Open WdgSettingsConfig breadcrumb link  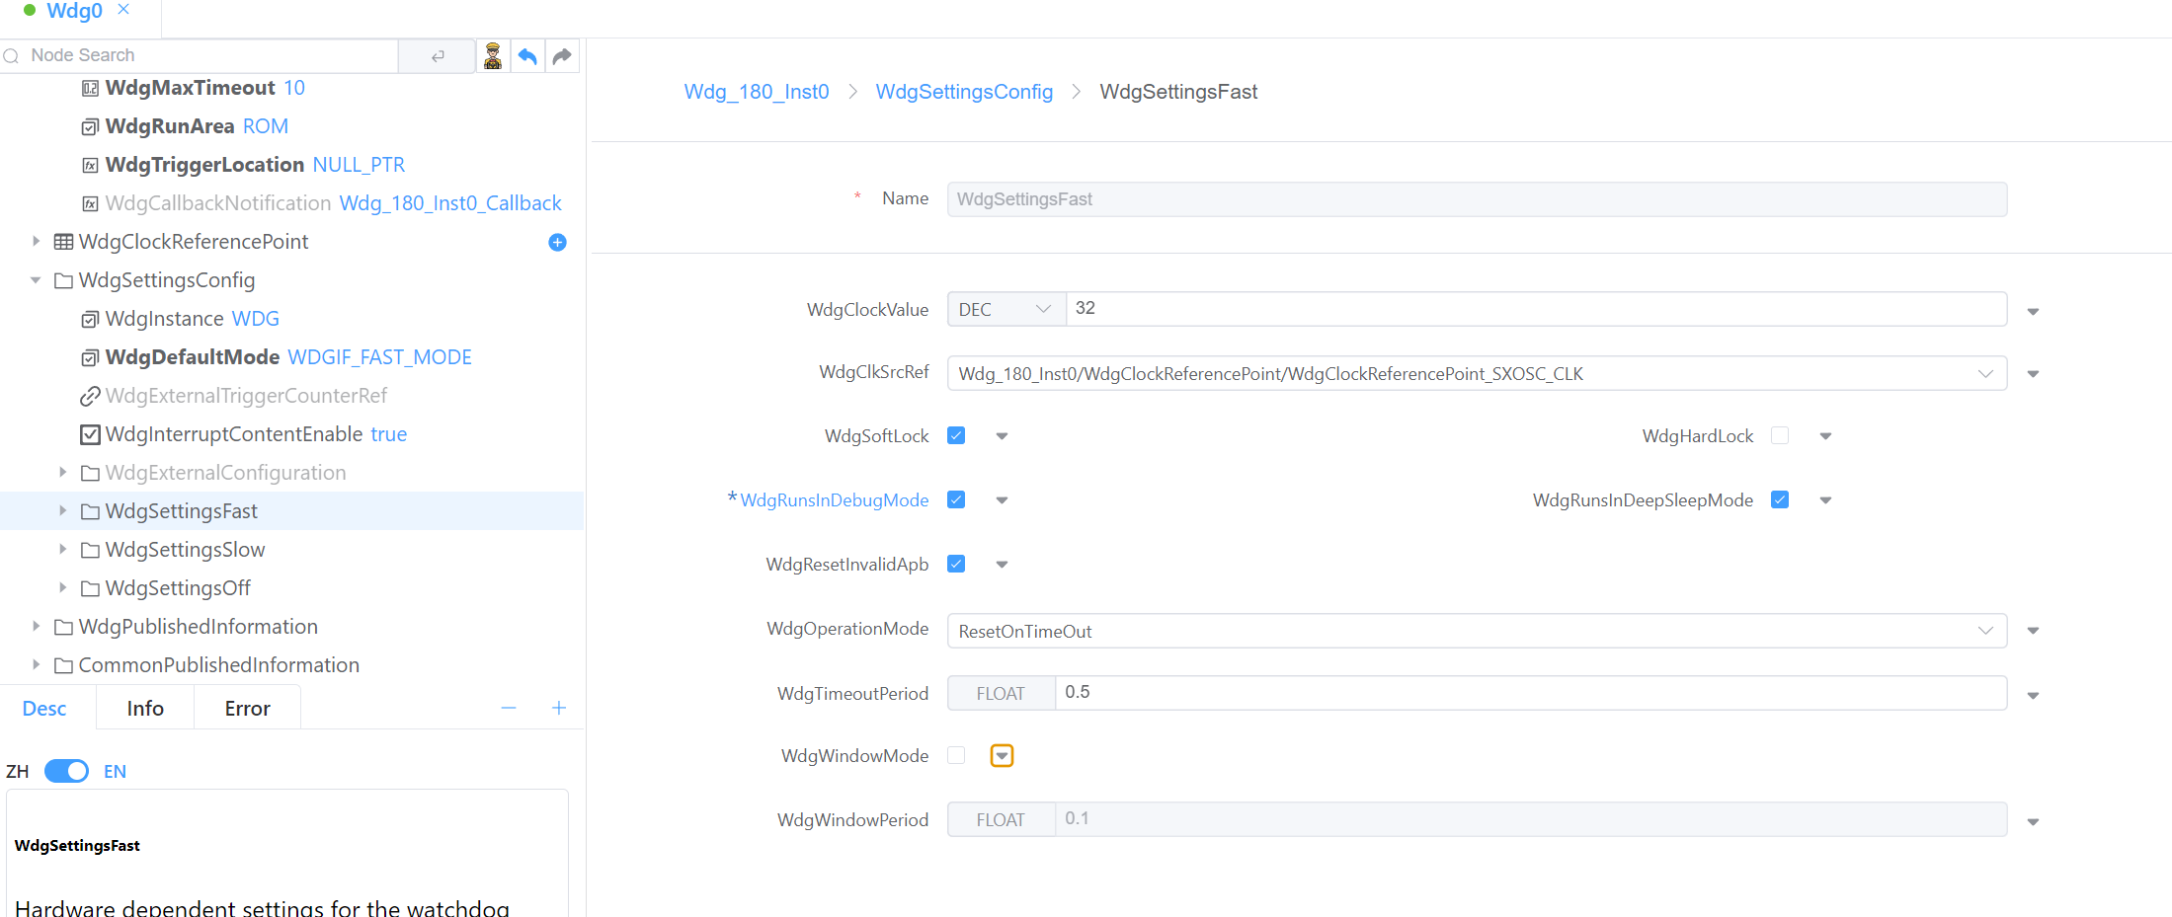pos(963,92)
